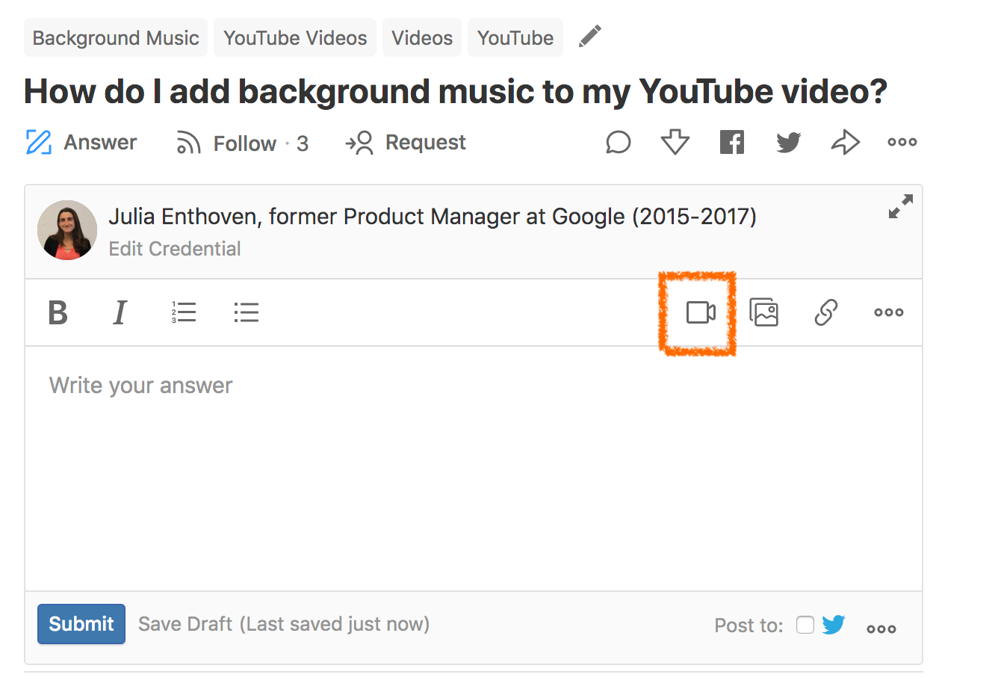Open the question comments bubble

pos(618,142)
